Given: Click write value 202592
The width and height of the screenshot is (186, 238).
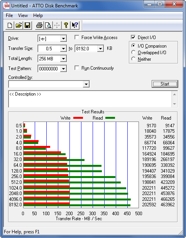Looking at the screenshot, I should (x=149, y=205).
